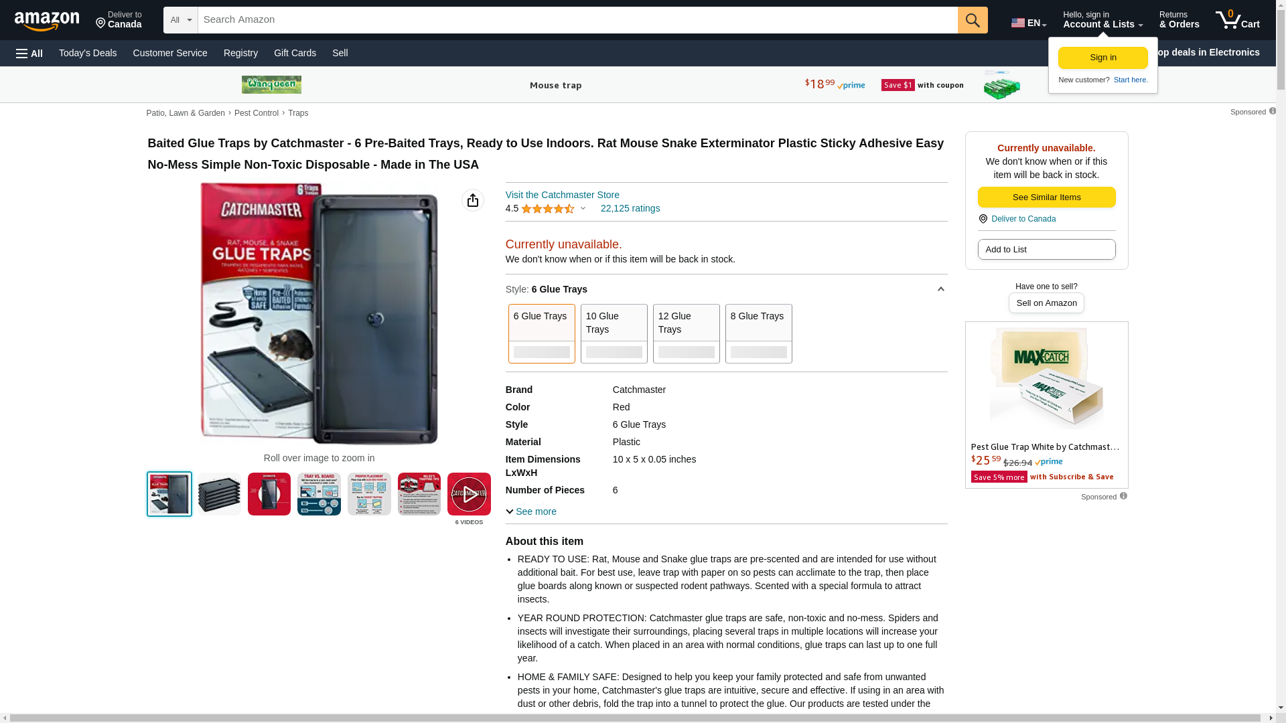Open the All hamburger menu

coord(29,54)
